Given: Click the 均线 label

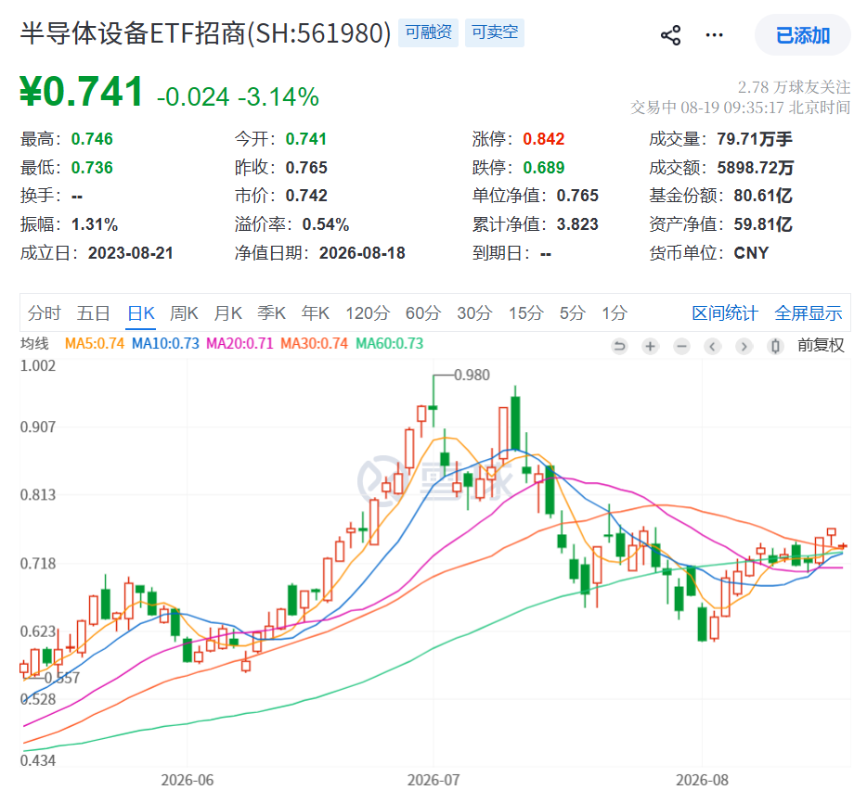Looking at the screenshot, I should pos(34,344).
